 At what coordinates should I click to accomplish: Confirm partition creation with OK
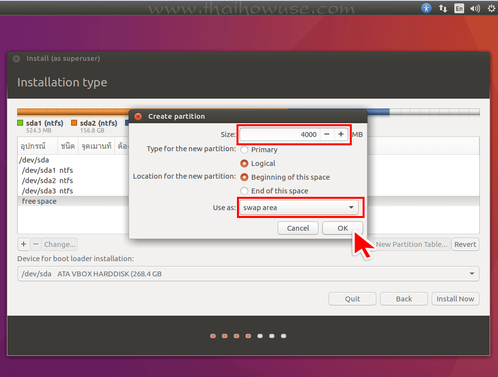[342, 228]
